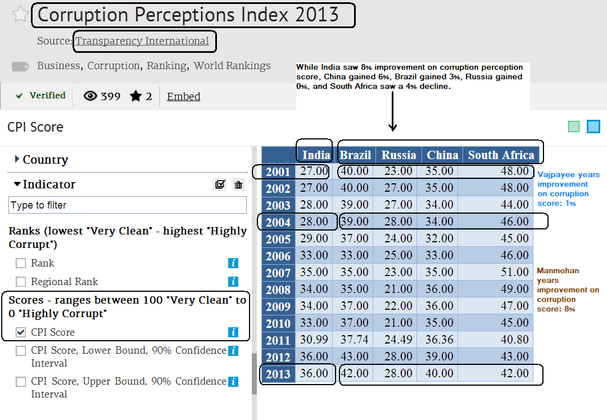Click the 2013 row header
The height and width of the screenshot is (420, 607).
tap(278, 374)
